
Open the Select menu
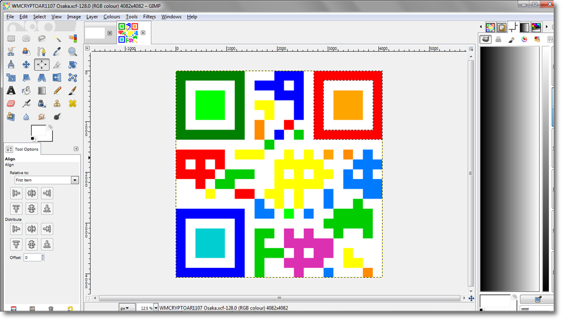(40, 17)
